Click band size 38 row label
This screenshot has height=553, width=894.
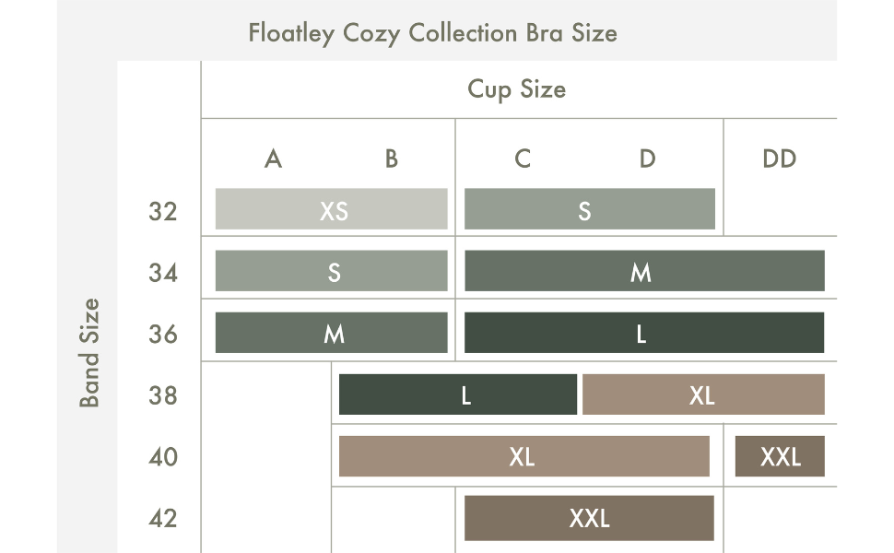[x=163, y=395]
